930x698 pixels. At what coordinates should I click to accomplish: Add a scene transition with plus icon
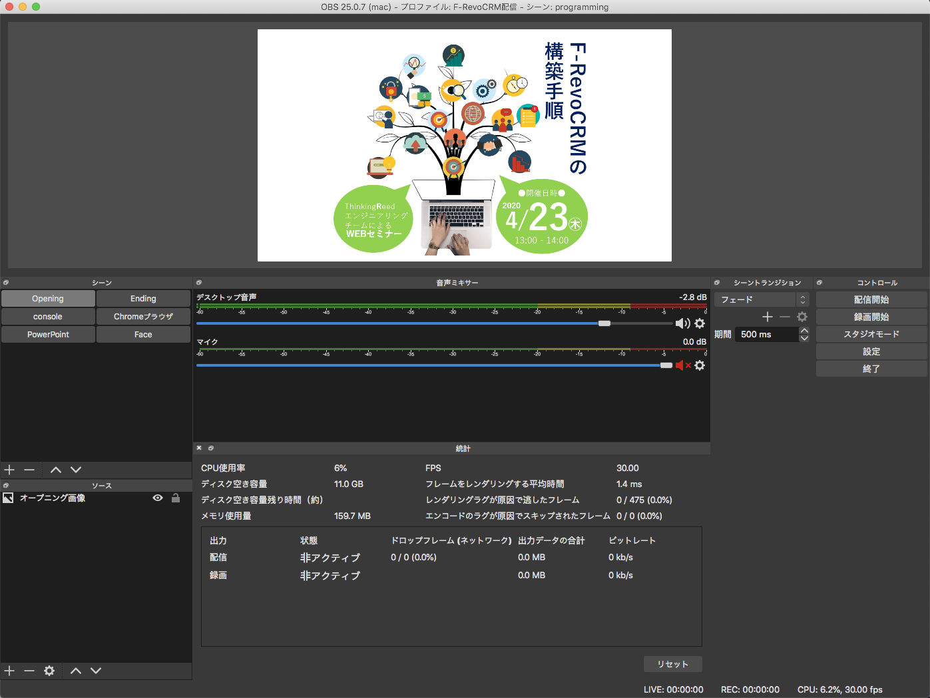coord(768,317)
